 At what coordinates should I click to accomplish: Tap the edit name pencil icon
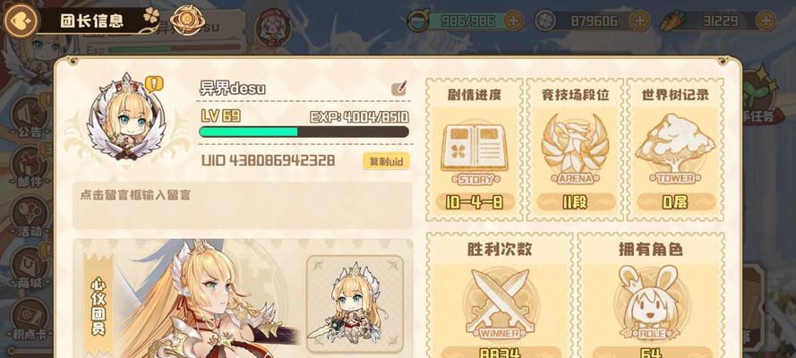(x=399, y=89)
